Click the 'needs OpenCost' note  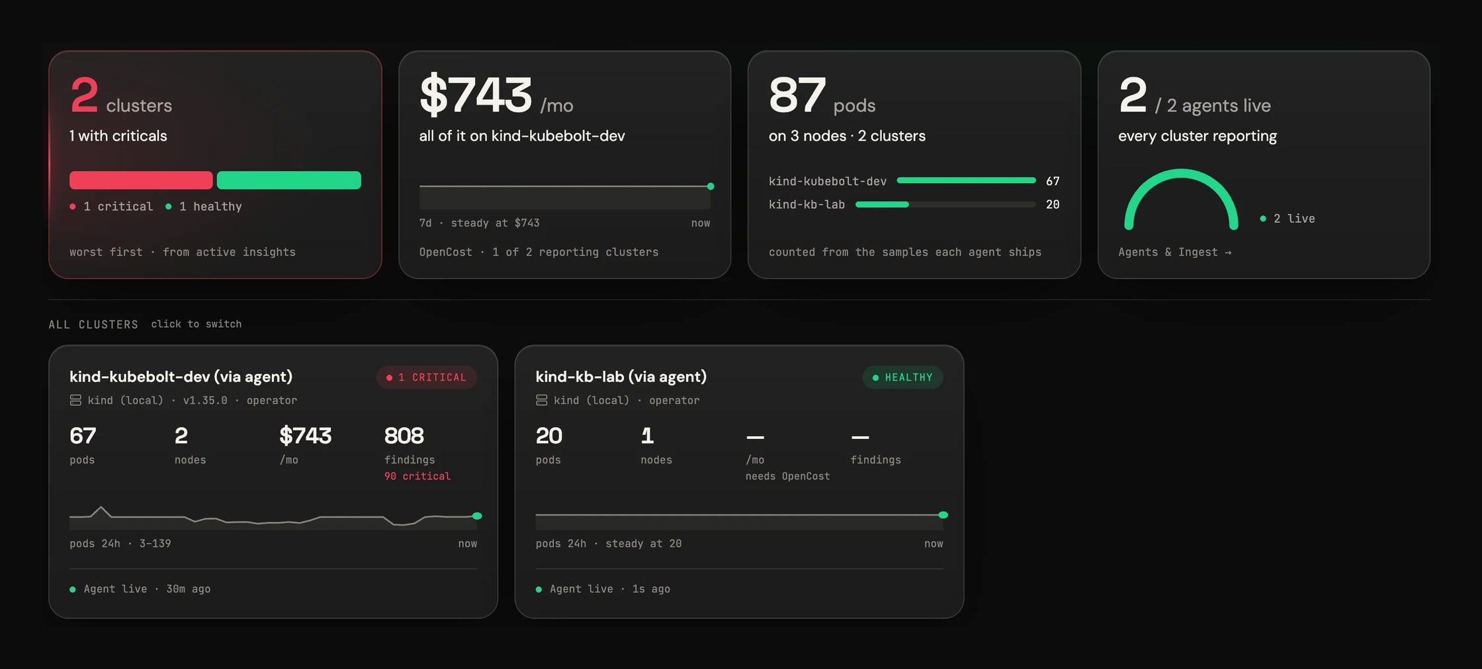(x=787, y=476)
